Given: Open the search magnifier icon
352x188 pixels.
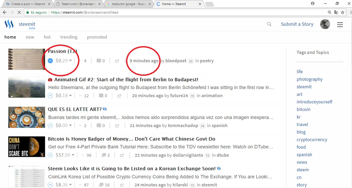Looking at the screenshot, I should pyautogui.click(x=269, y=24).
